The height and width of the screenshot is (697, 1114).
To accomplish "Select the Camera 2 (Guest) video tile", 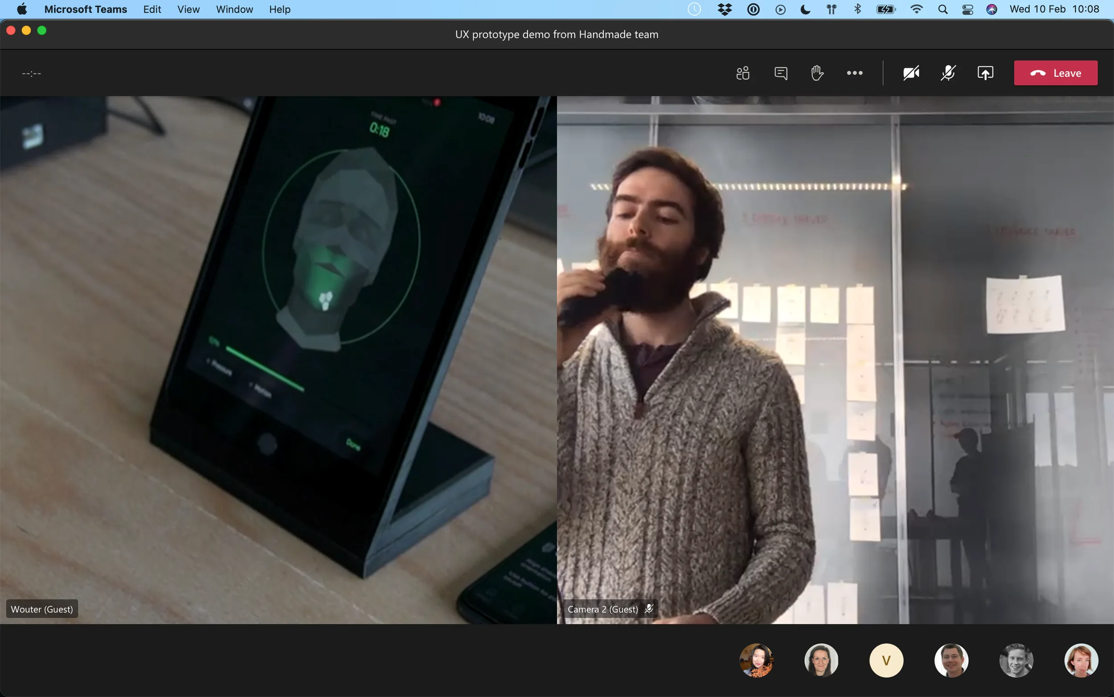I will (835, 359).
